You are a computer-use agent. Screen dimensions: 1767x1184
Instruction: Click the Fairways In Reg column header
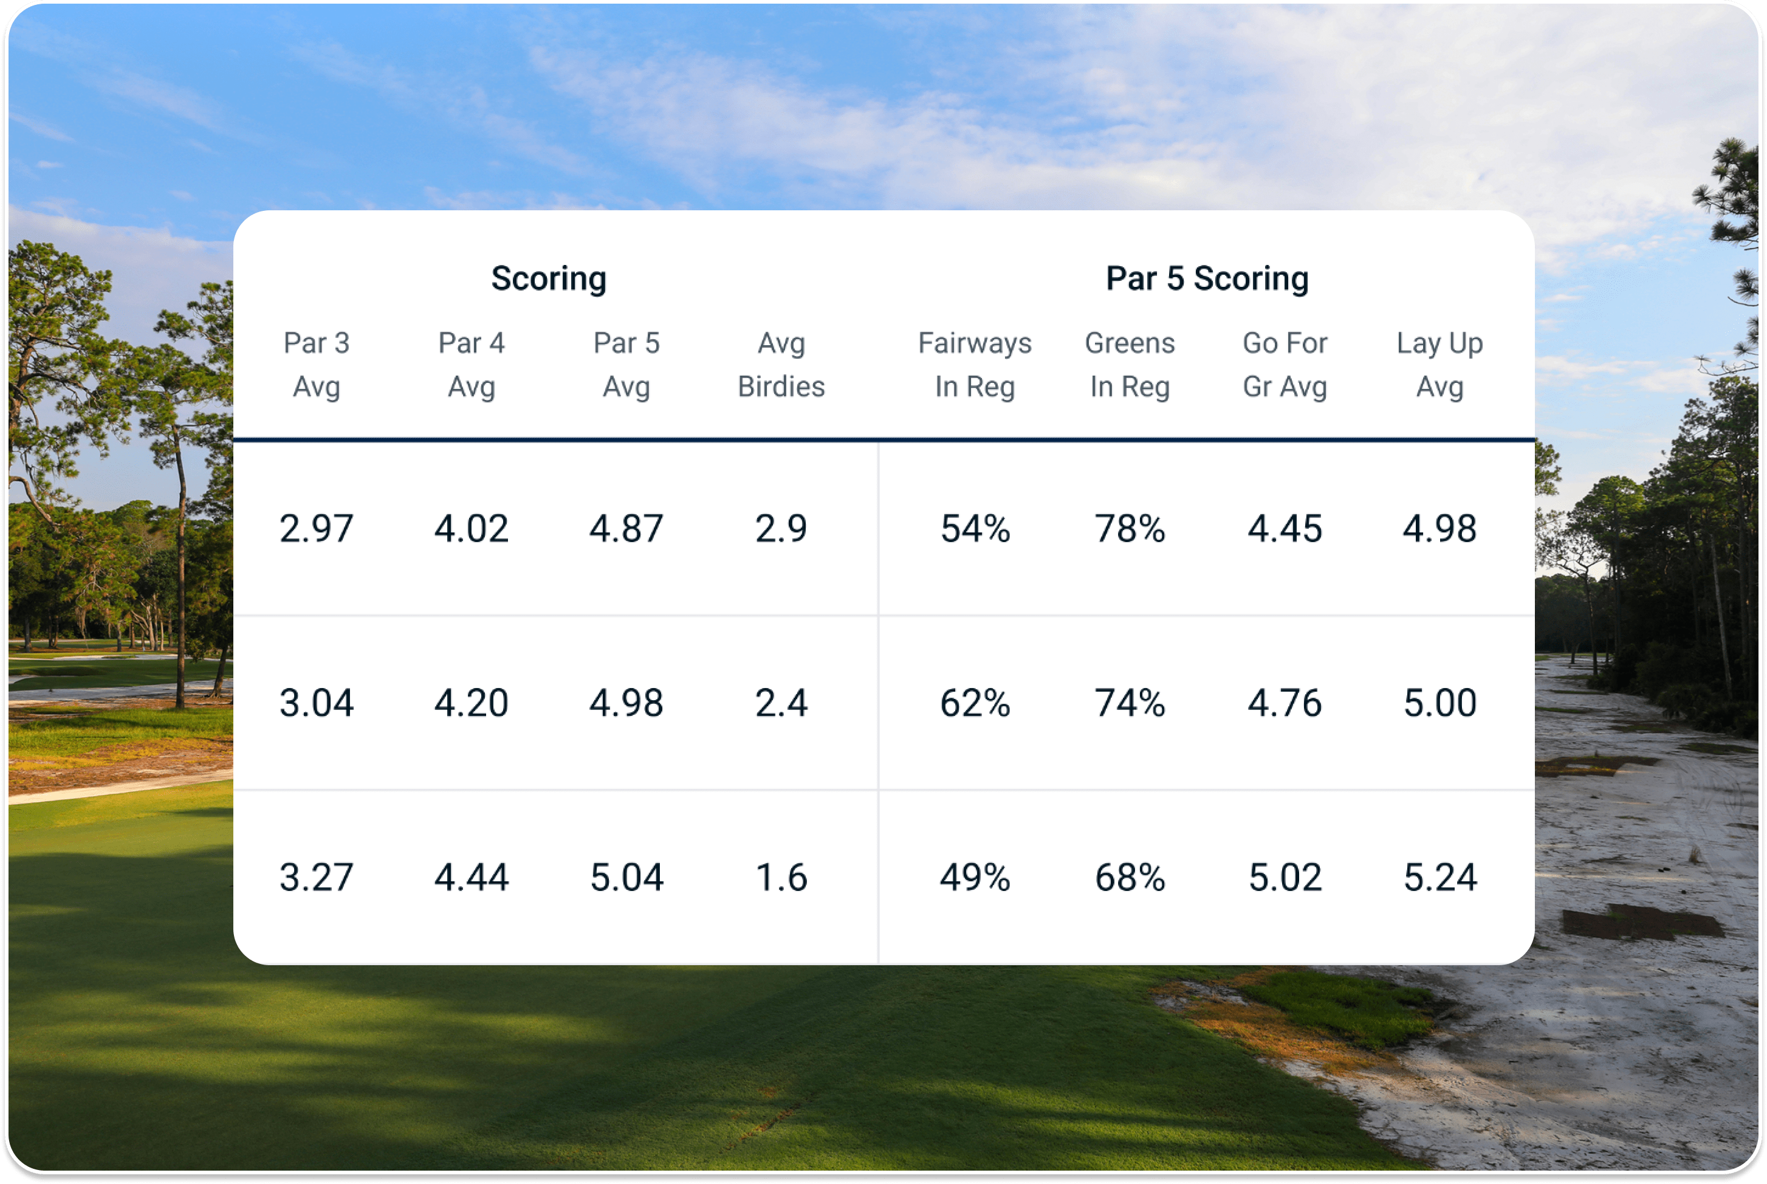coord(975,365)
